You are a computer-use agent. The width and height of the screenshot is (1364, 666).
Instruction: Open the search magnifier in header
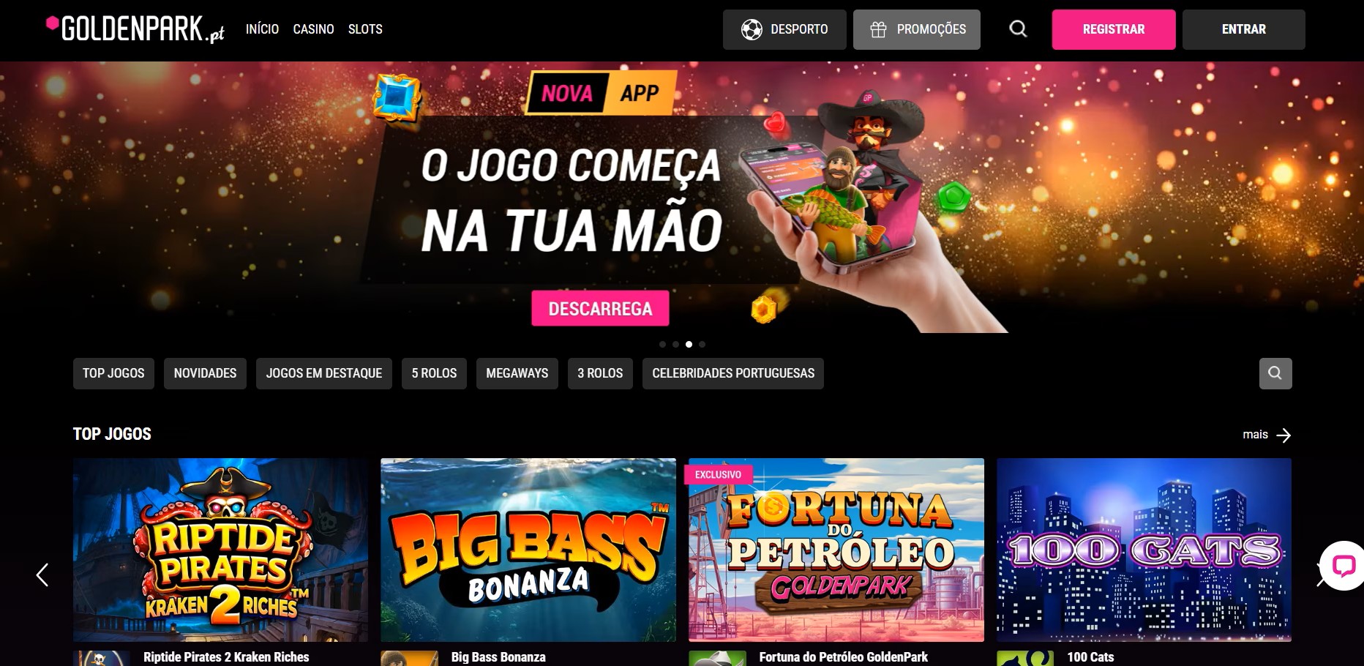coord(1018,29)
